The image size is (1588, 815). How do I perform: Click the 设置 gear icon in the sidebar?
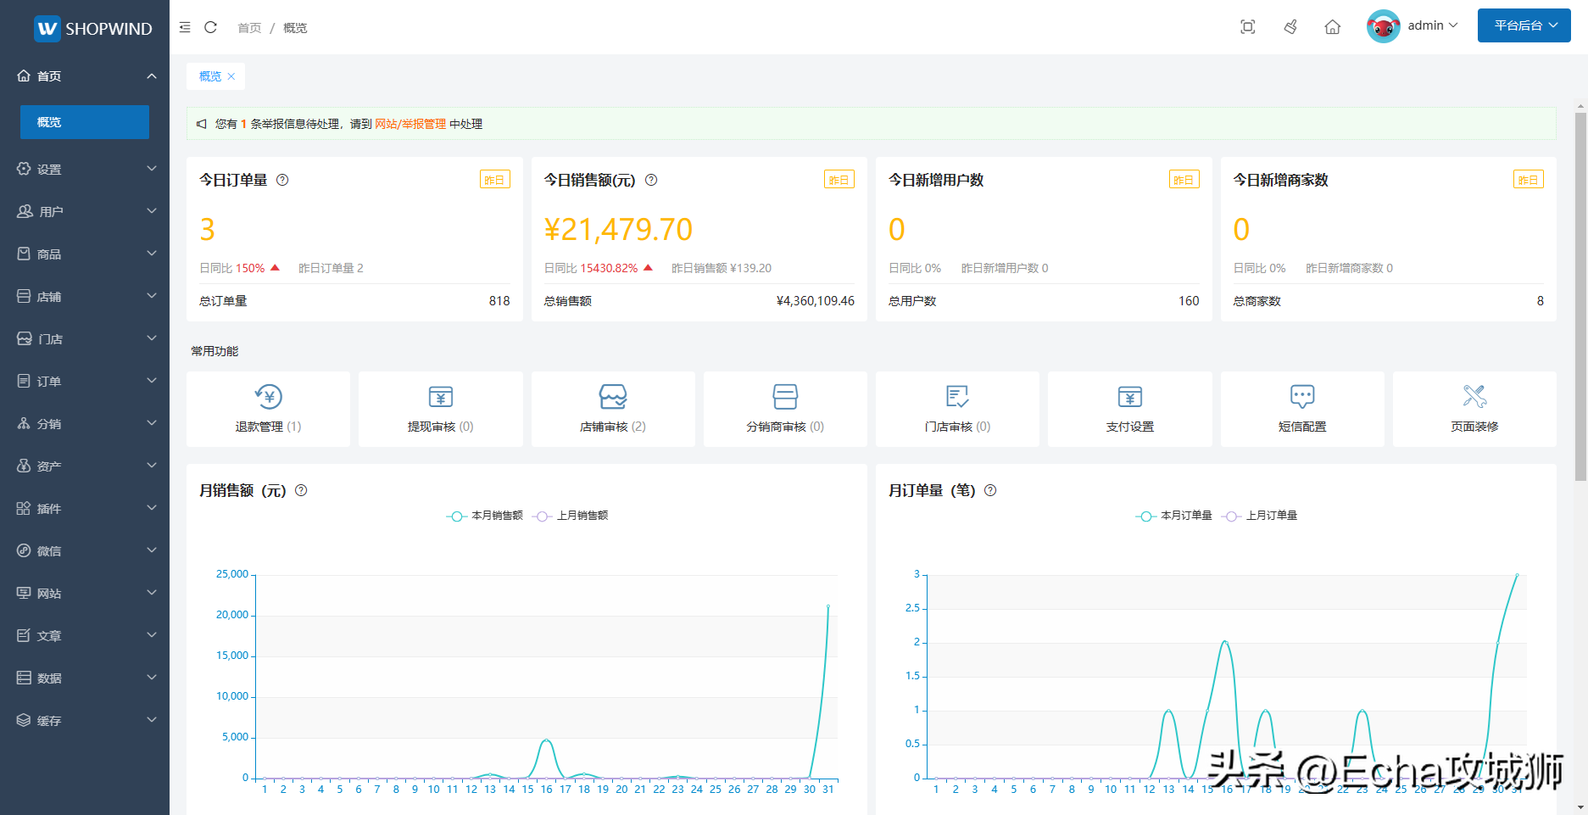[x=24, y=169]
